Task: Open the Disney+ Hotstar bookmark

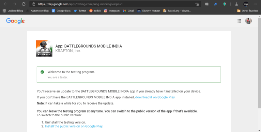Action: tap(149, 11)
